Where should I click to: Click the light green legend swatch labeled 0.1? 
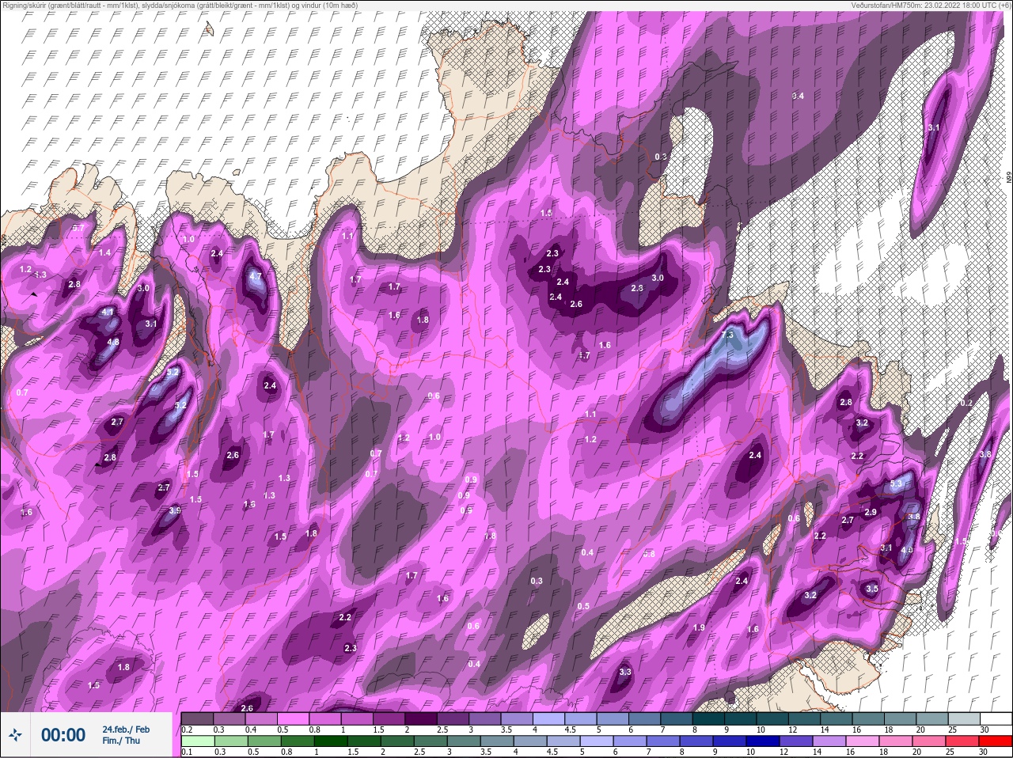pyautogui.click(x=198, y=741)
